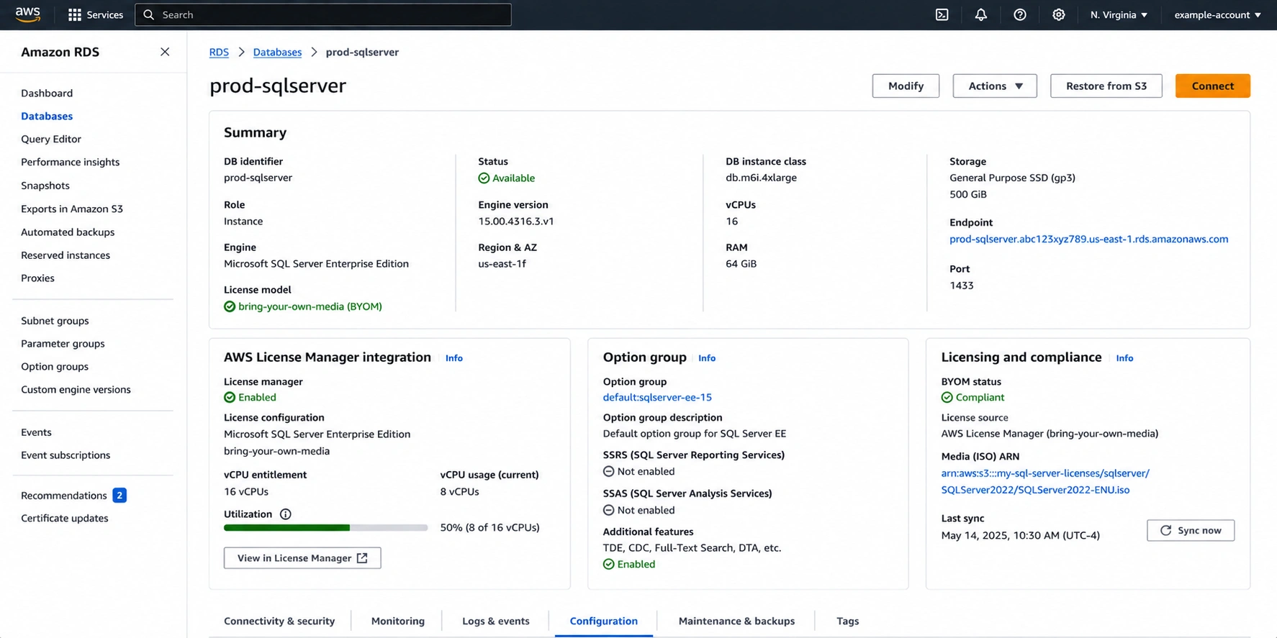Image resolution: width=1277 pixels, height=638 pixels.
Task: Open Reserved instances in sidebar
Action: [x=66, y=255]
